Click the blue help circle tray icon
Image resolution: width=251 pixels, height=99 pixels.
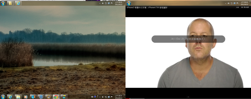click(x=95, y=97)
